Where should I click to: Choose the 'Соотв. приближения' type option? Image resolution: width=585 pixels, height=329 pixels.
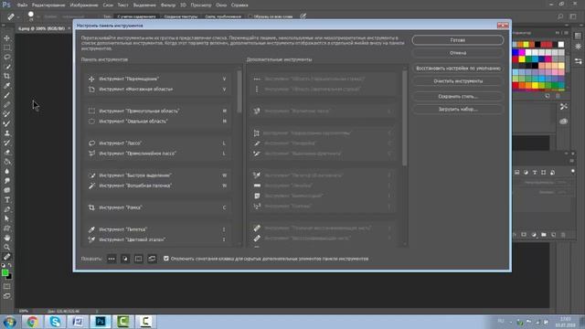click(x=223, y=16)
